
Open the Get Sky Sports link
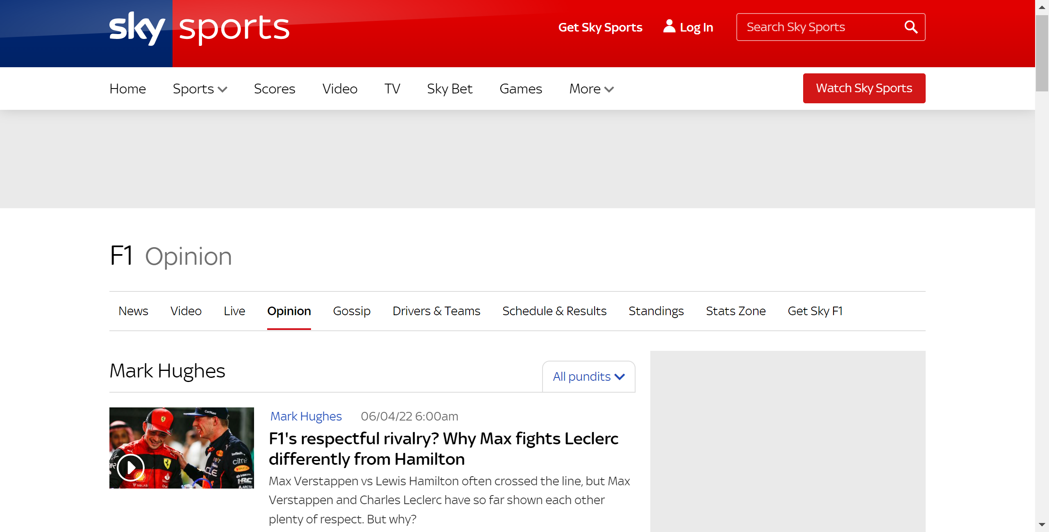[x=600, y=27]
